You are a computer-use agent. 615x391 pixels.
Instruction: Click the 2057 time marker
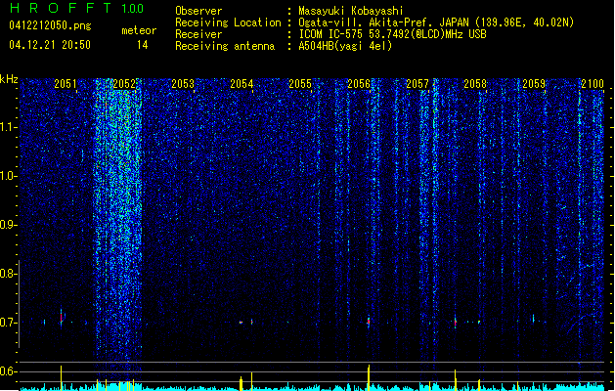[417, 84]
